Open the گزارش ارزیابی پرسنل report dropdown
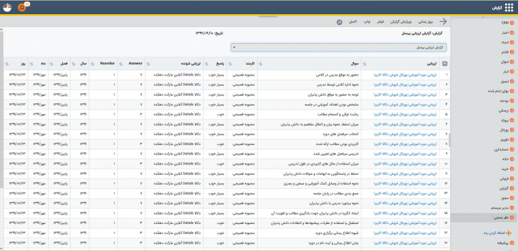The height and width of the screenshot is (251, 518). tap(339, 47)
